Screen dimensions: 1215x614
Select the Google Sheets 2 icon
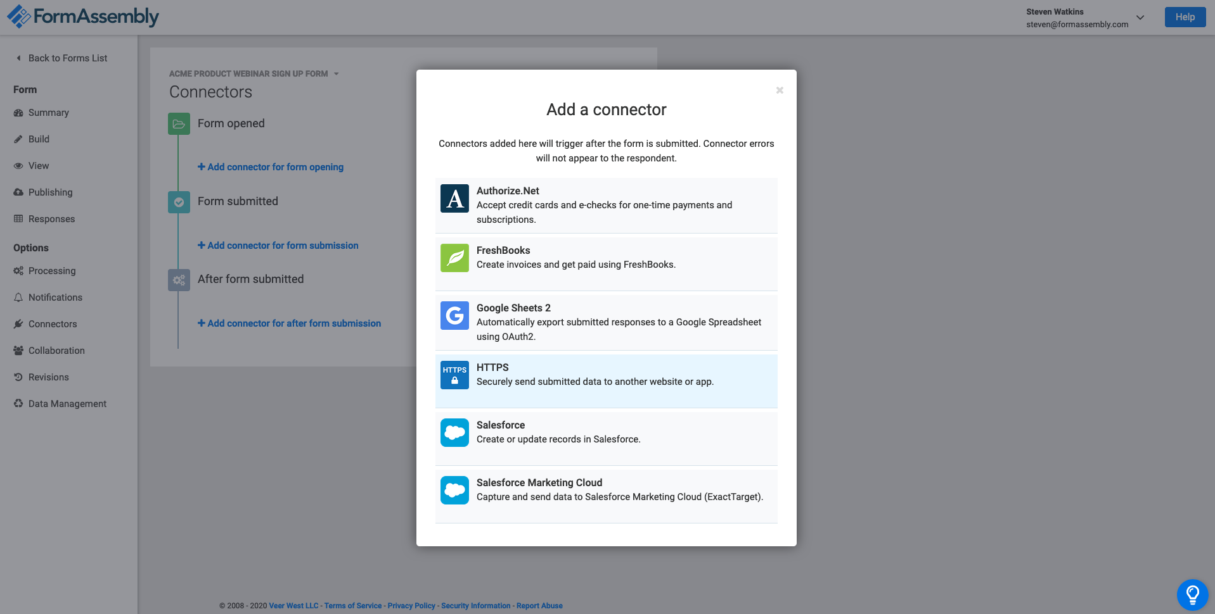(x=454, y=316)
